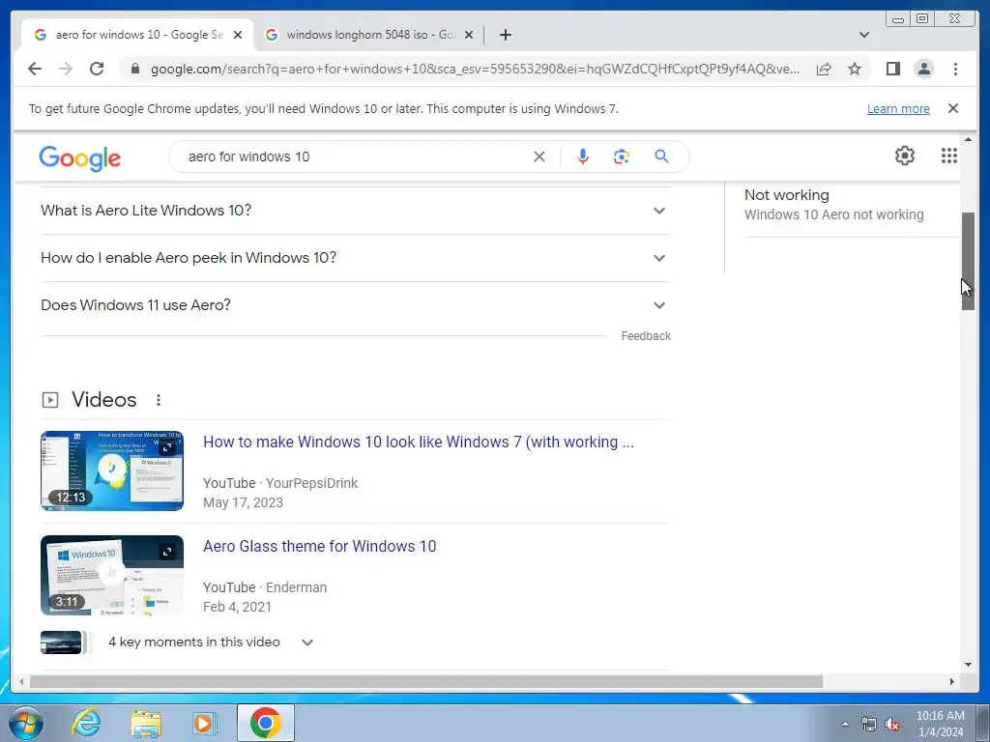Open a new tab

click(505, 35)
